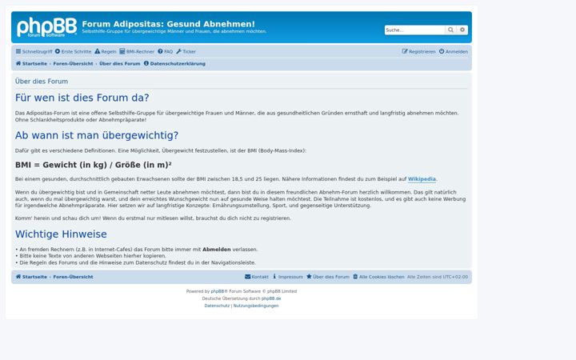This screenshot has height=360, width=576.
Task: Open the Schnellzugriff dropdown menu
Action: click(34, 52)
